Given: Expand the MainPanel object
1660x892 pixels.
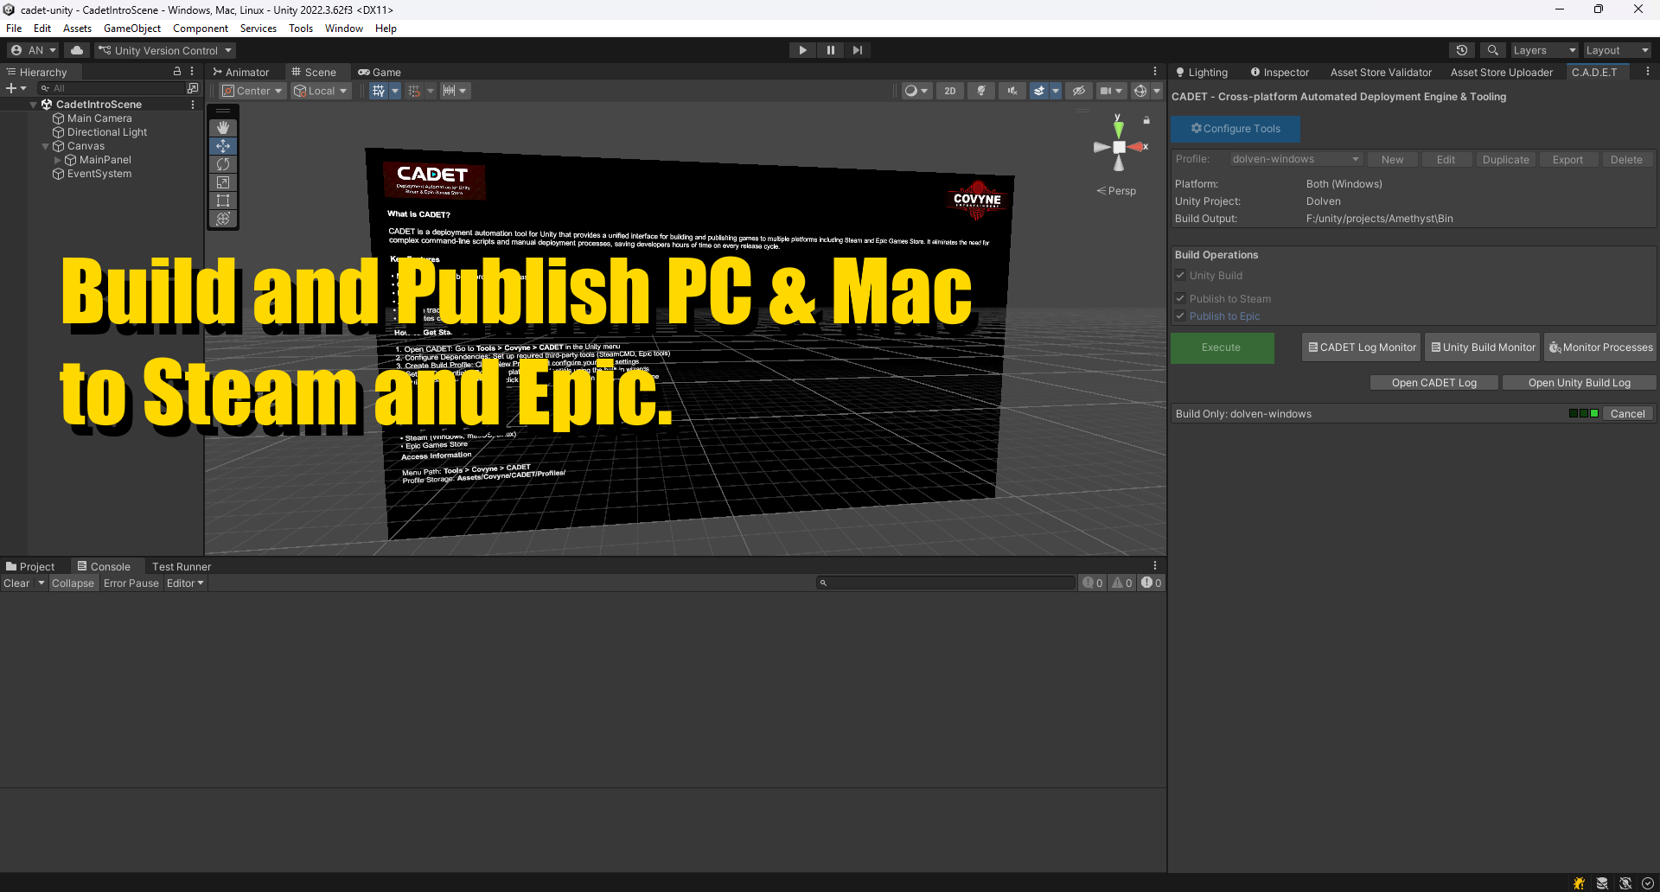Looking at the screenshot, I should [x=58, y=160].
